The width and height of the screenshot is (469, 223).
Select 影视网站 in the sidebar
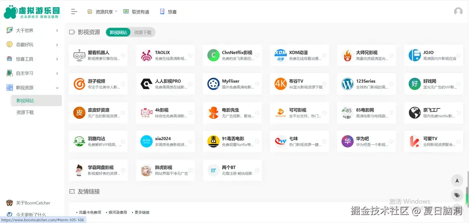pos(36,101)
